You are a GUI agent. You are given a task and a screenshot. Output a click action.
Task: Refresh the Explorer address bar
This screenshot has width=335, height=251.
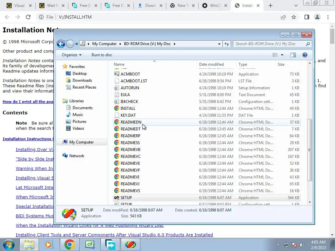[227, 44]
